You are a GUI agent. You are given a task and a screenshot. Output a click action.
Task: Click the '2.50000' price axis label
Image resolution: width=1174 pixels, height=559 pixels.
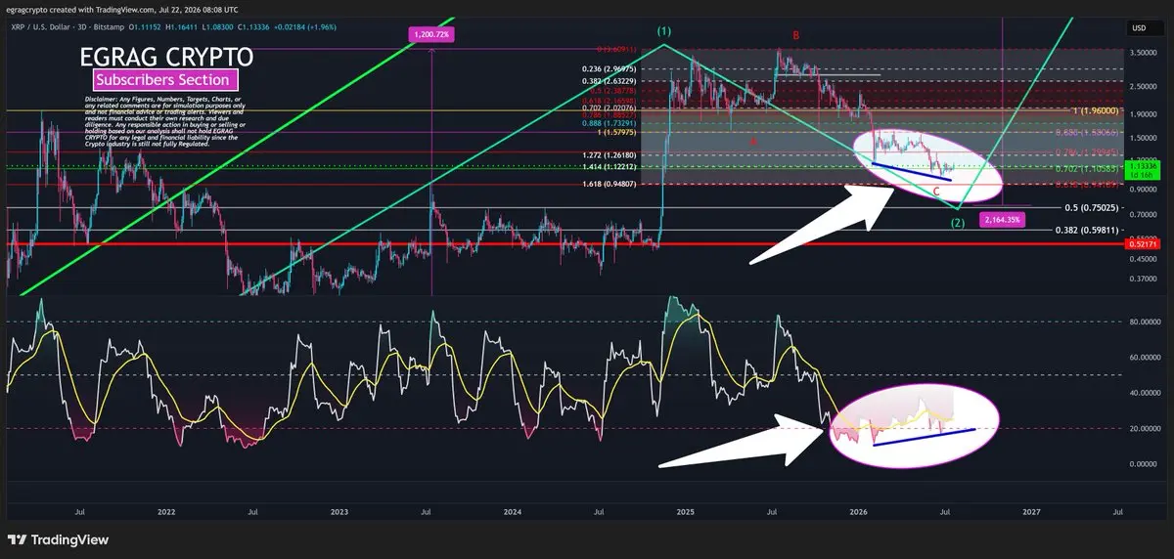1143,85
